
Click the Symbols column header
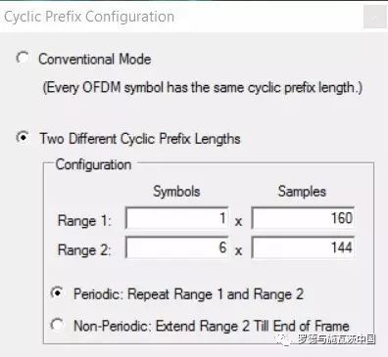[x=176, y=192]
